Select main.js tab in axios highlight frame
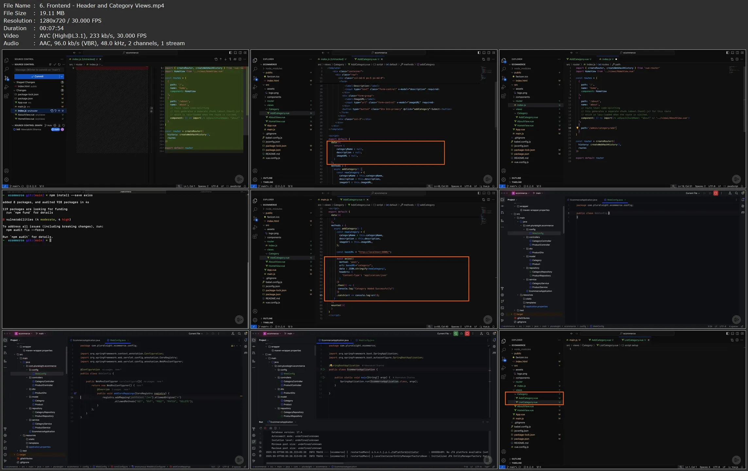The width and height of the screenshot is (748, 471). (326, 200)
